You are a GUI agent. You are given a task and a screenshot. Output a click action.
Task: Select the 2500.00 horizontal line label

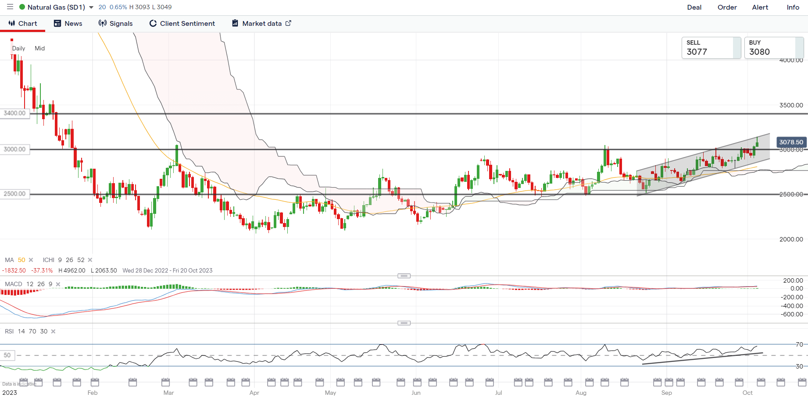point(15,194)
